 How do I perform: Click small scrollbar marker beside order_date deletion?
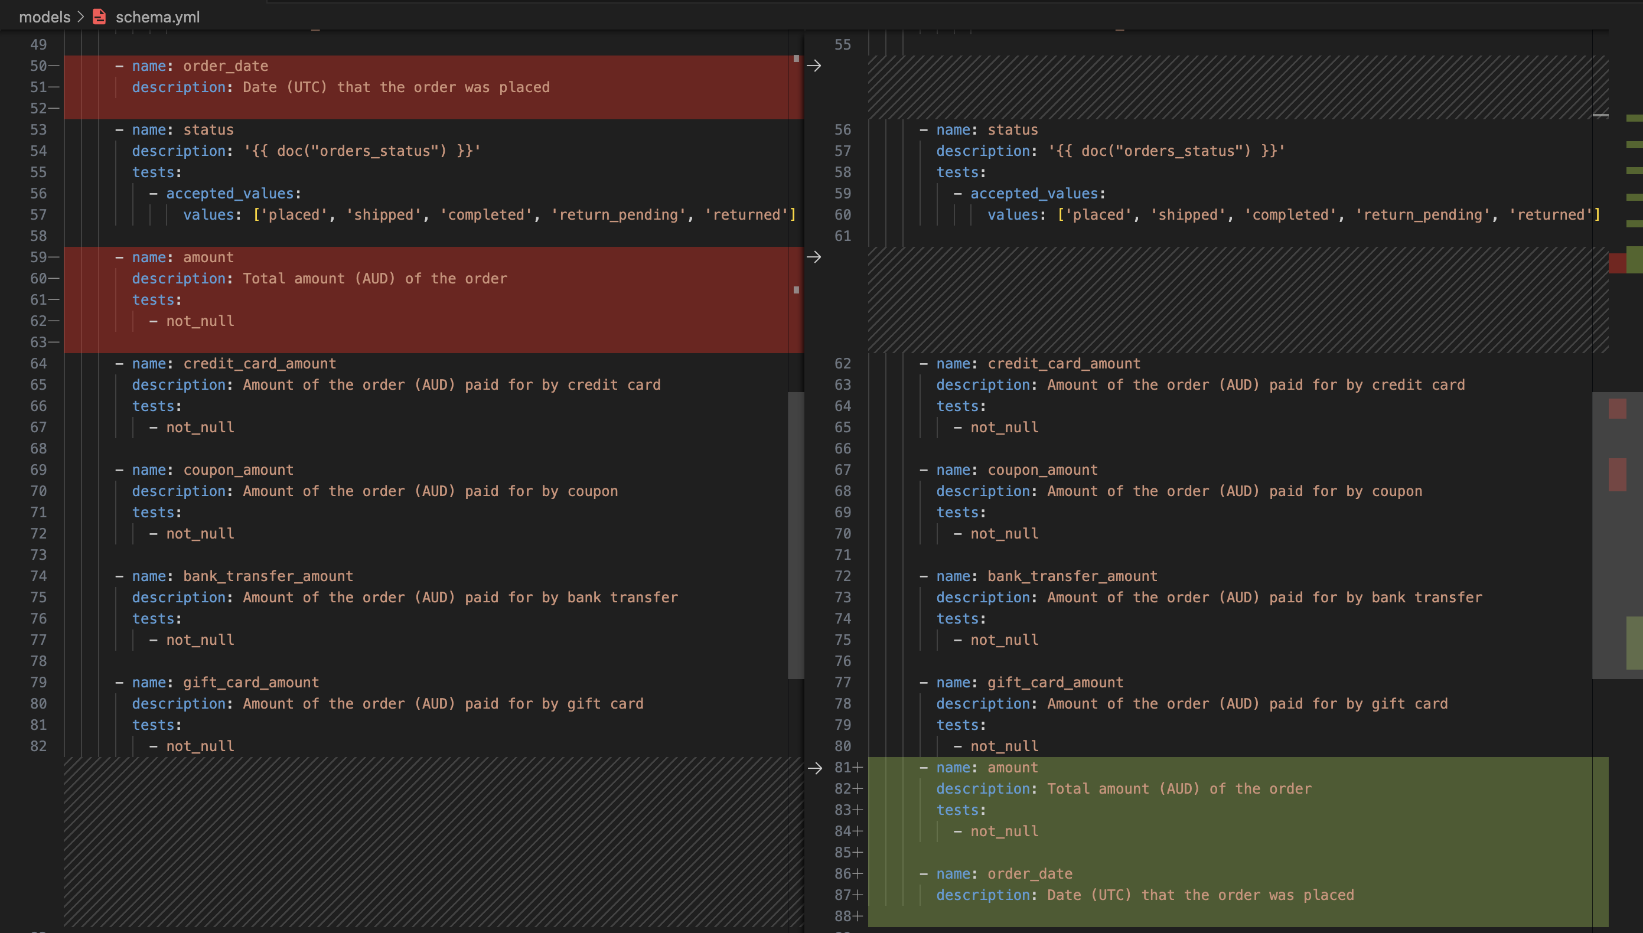pos(796,58)
